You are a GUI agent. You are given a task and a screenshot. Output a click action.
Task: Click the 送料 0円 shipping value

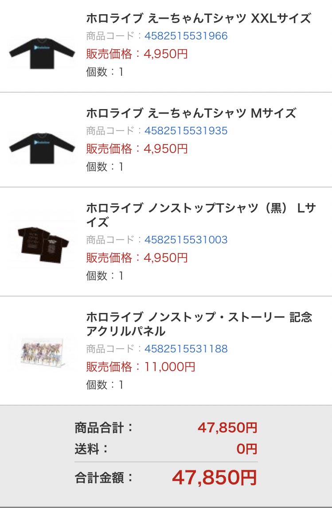click(x=246, y=449)
